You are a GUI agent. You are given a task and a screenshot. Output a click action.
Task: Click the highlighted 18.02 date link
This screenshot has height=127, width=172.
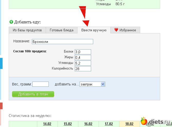129,124
